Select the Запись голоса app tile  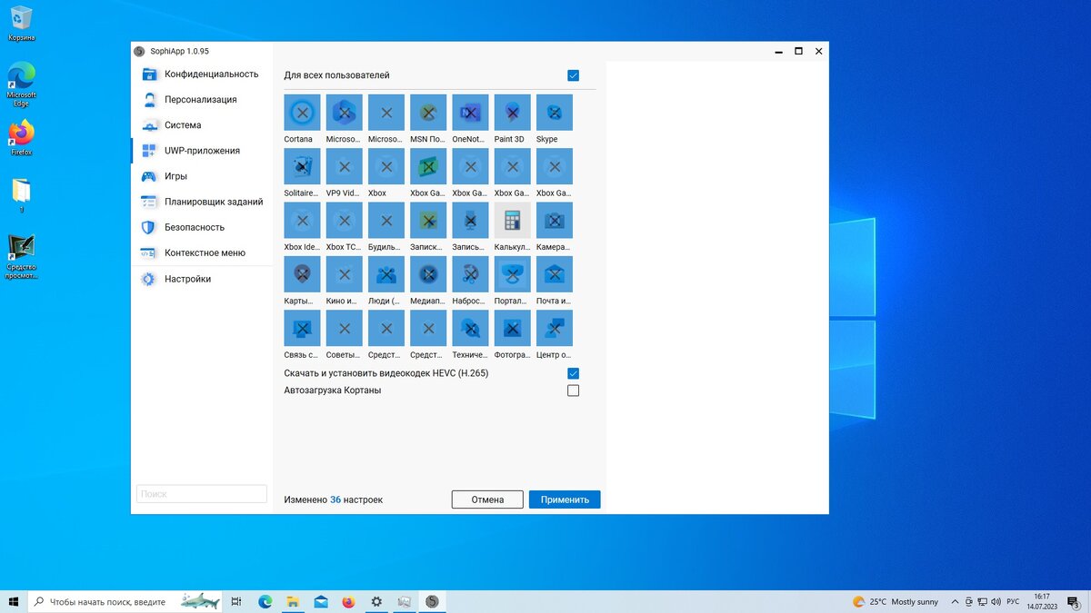click(470, 220)
